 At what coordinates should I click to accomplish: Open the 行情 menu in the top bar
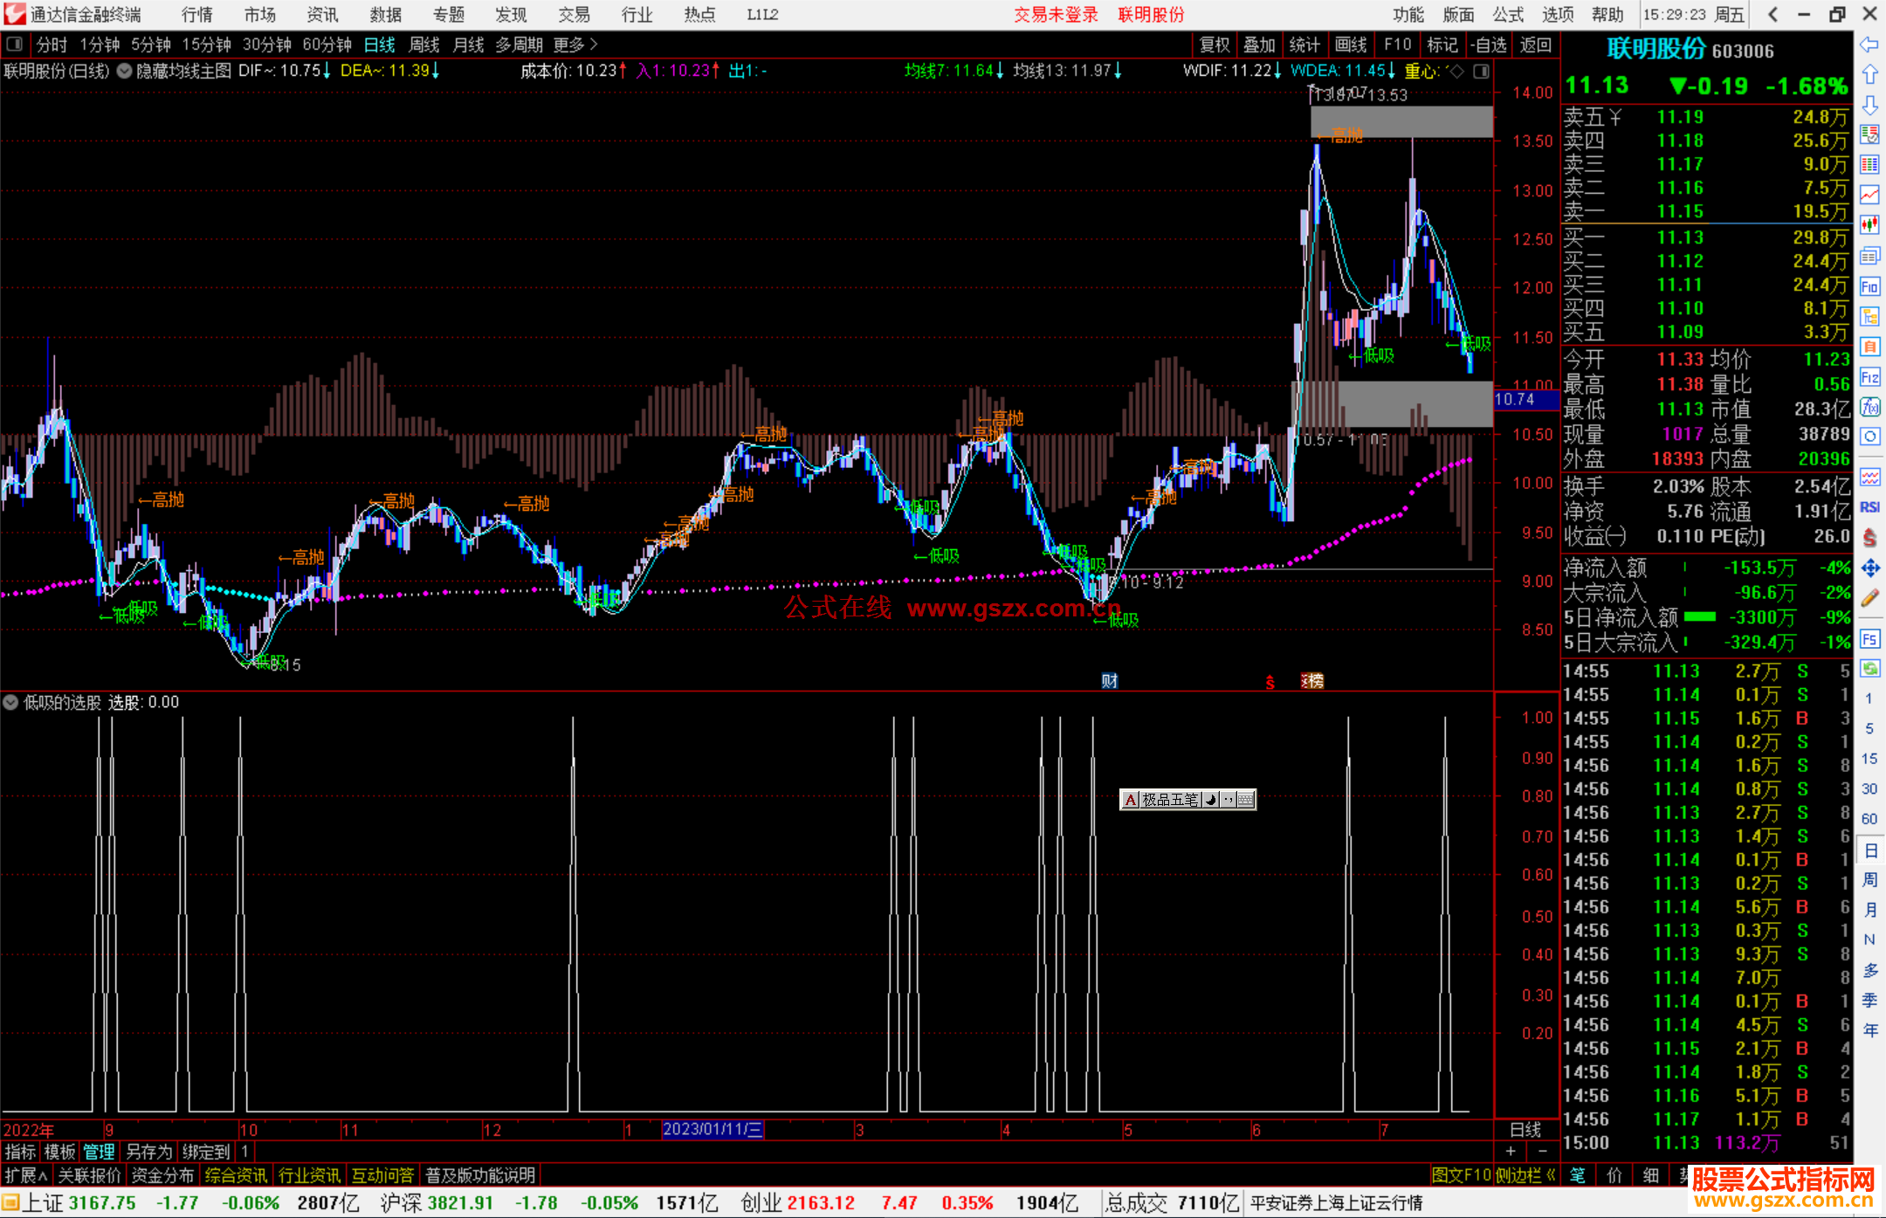tap(197, 15)
